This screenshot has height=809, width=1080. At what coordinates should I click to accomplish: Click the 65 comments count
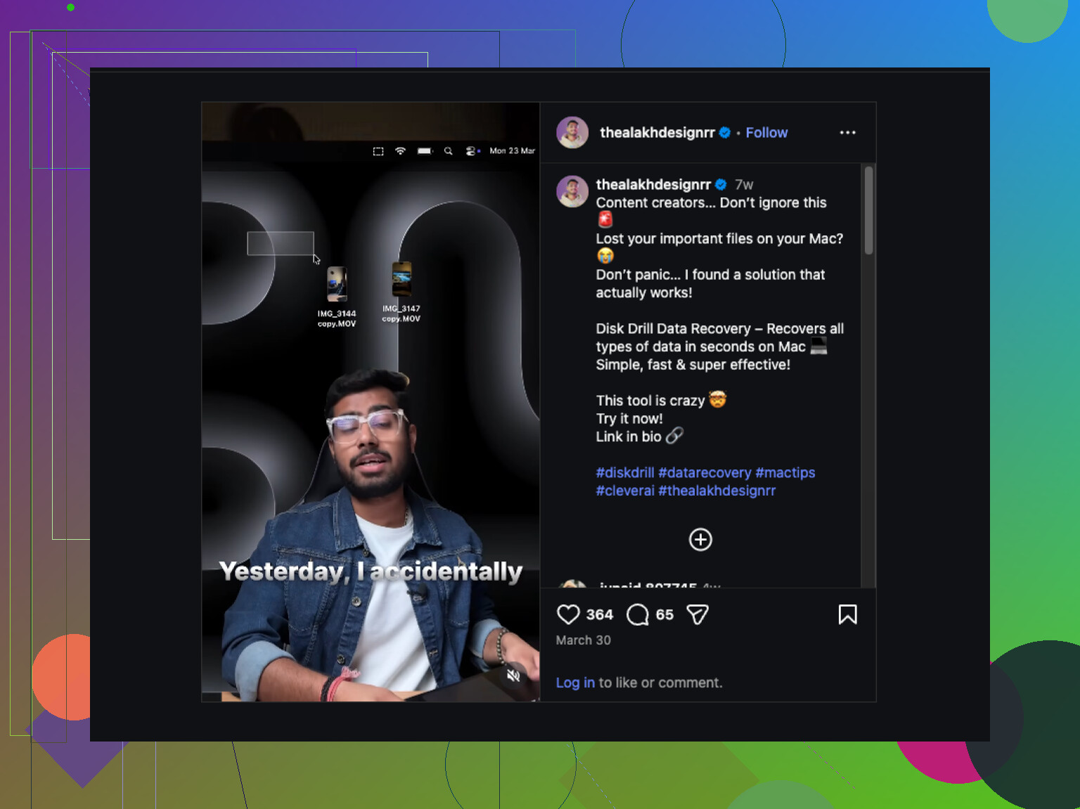coord(664,615)
